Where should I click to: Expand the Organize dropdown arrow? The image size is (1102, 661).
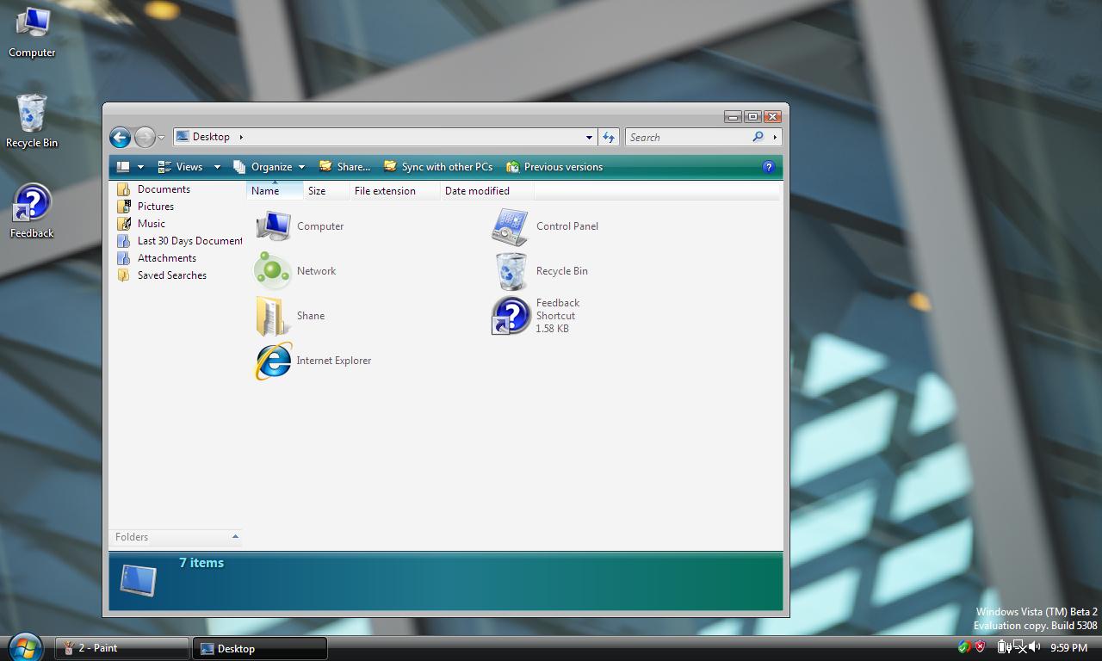click(301, 167)
